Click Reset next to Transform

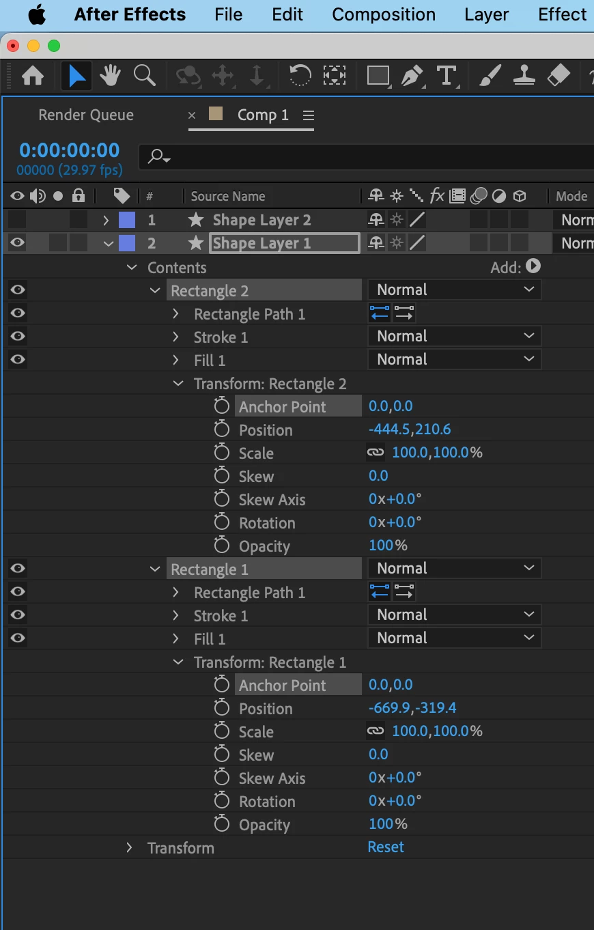386,847
